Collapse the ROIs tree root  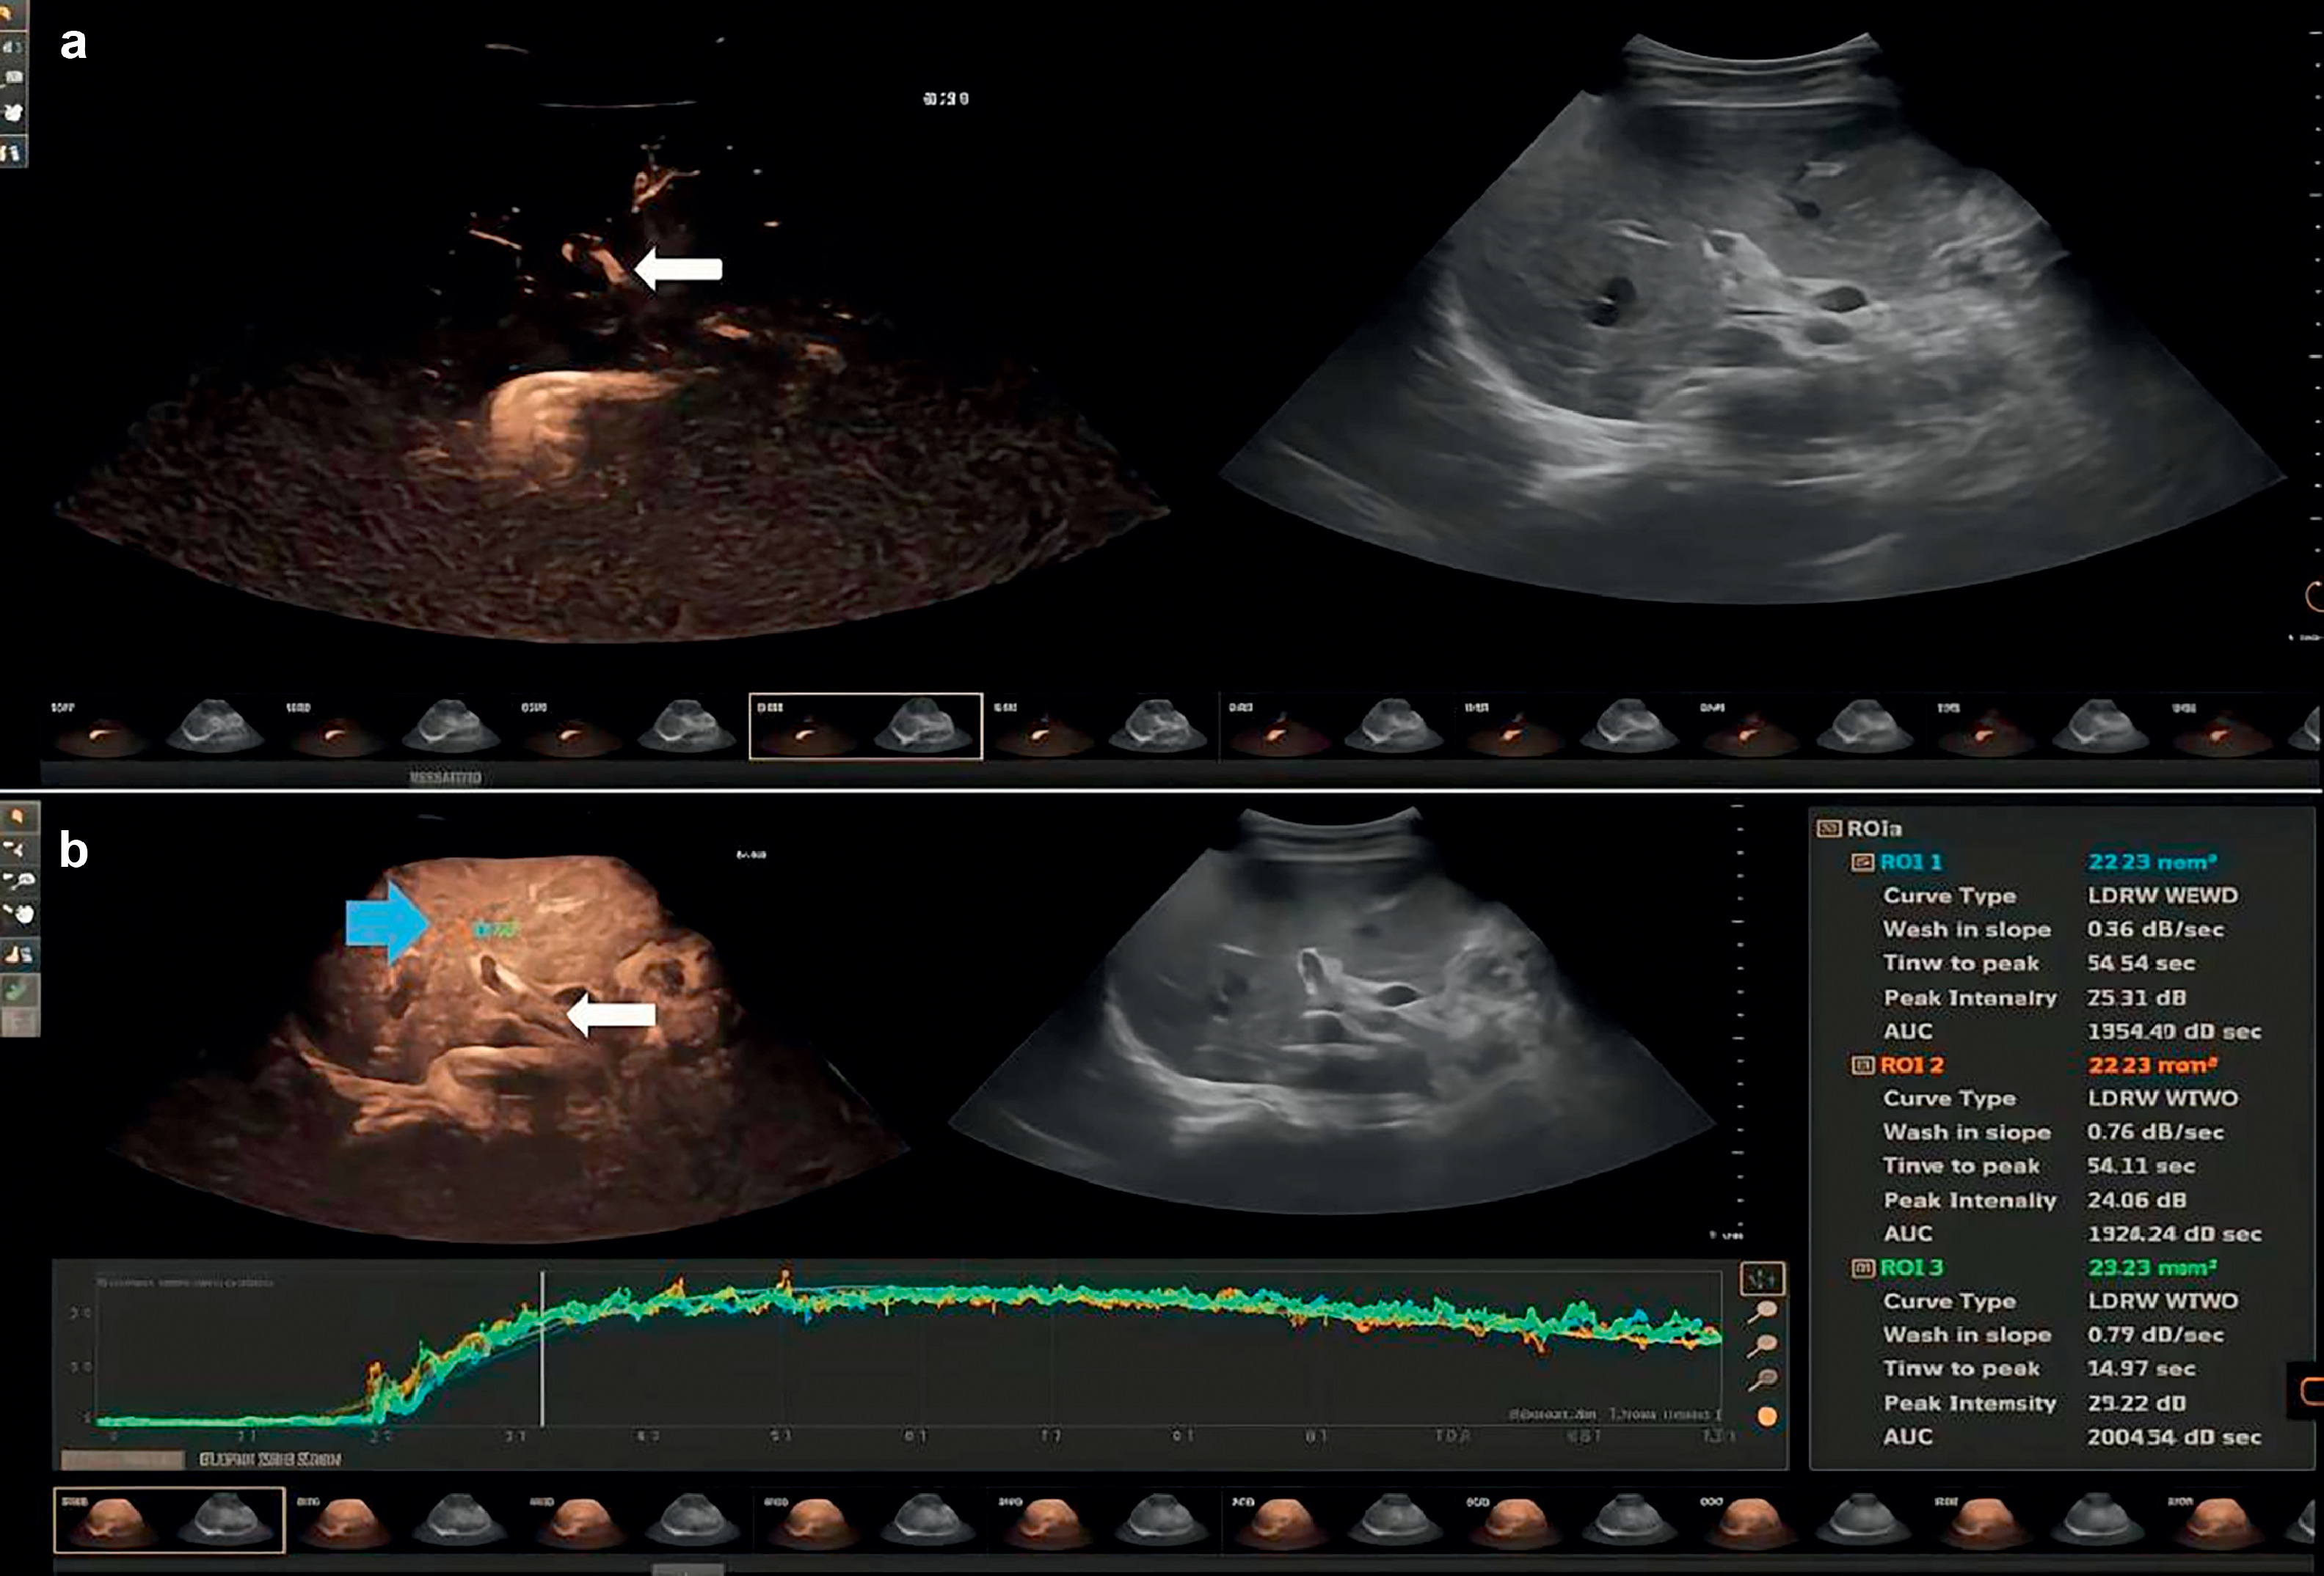(1828, 829)
